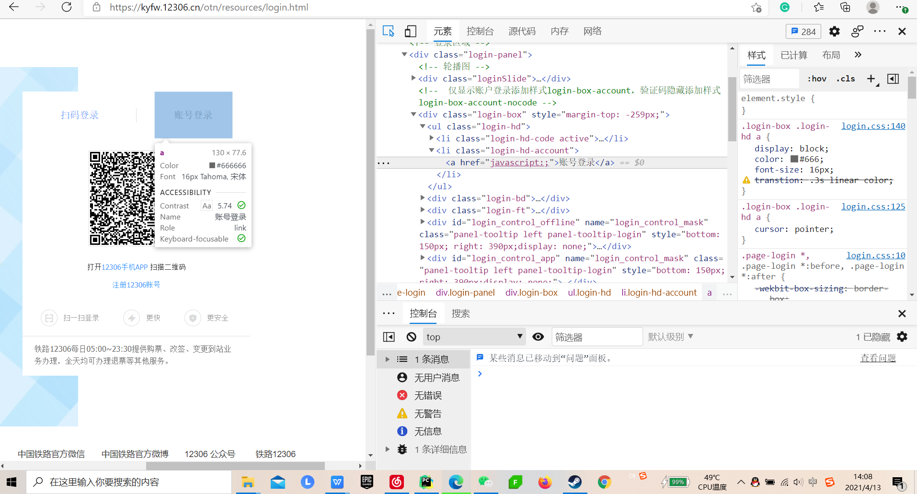Switch to the 网络 Network tab
Image resolution: width=917 pixels, height=494 pixels.
[592, 31]
